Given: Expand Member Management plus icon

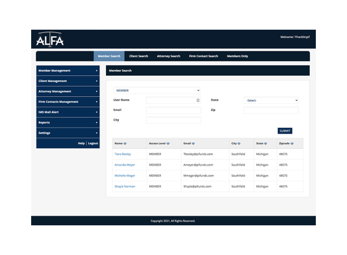Looking at the screenshot, I should [96, 71].
